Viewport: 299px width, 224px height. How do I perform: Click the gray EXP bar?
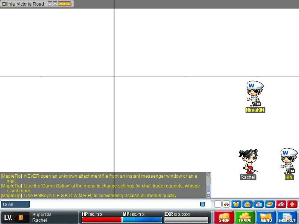coord(186,220)
